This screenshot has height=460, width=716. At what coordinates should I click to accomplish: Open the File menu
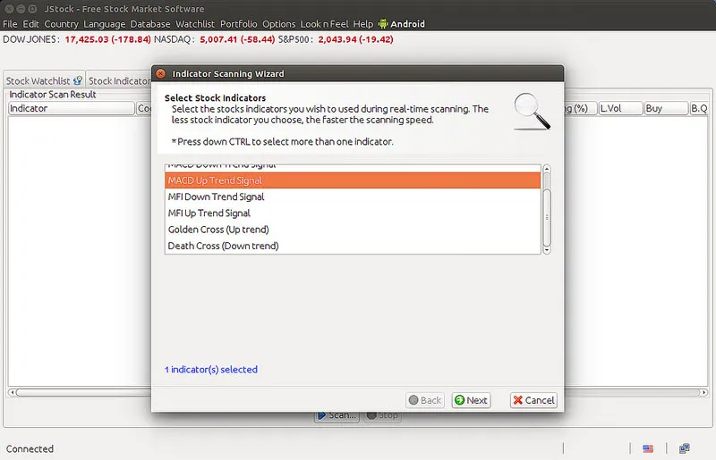tap(10, 24)
